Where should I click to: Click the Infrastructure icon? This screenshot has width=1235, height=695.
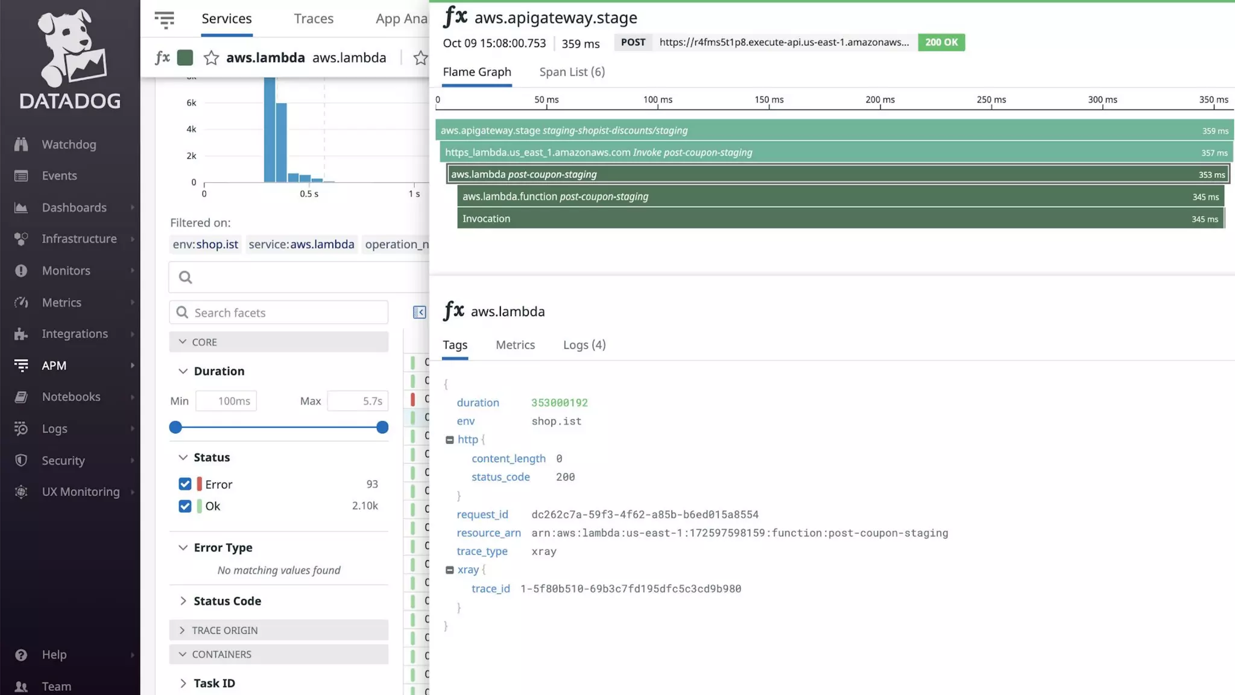[x=21, y=239]
